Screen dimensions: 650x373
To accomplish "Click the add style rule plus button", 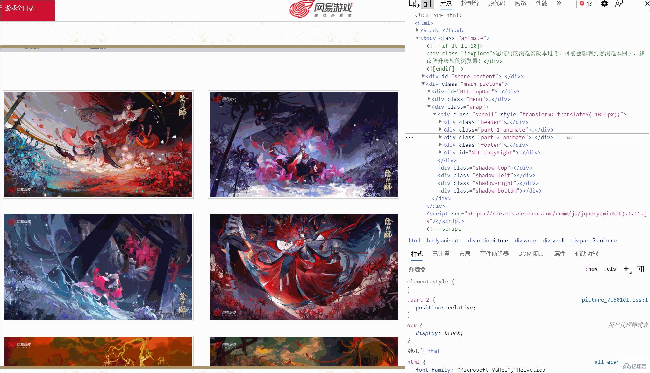I will tap(627, 269).
